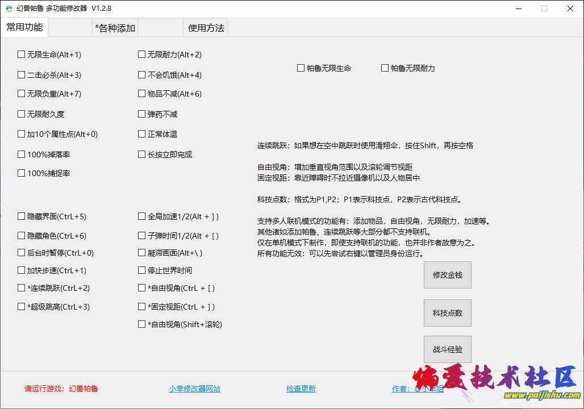
Task: Check the 二击必杀(Alt+3) option
Action: (x=22, y=75)
